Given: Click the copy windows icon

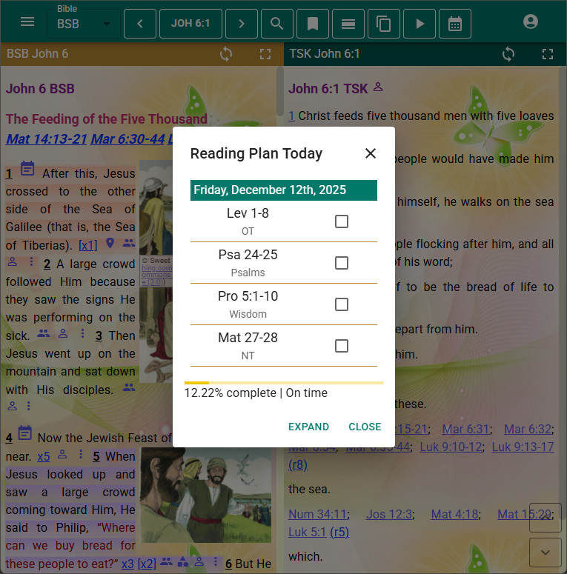Looking at the screenshot, I should [x=383, y=24].
